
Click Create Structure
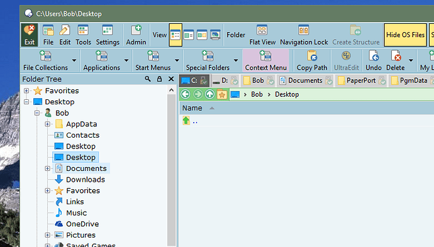(355, 35)
